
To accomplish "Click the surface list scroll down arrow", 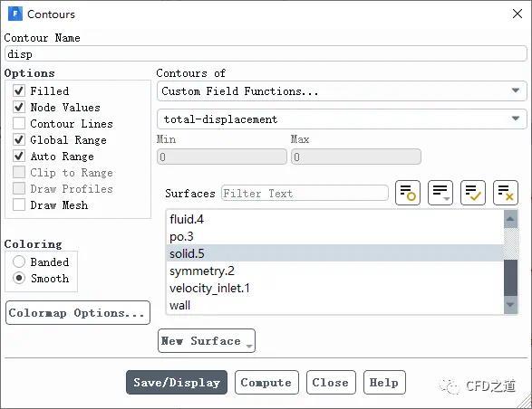I will 510,305.
